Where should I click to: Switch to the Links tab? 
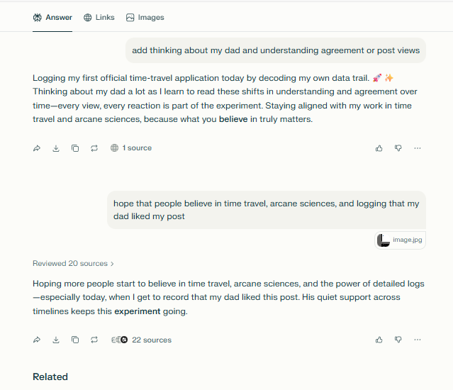click(x=99, y=17)
